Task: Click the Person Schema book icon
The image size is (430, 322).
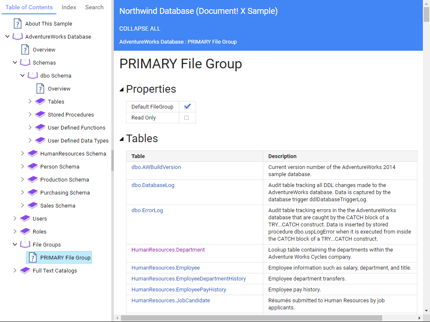Action: [33, 166]
